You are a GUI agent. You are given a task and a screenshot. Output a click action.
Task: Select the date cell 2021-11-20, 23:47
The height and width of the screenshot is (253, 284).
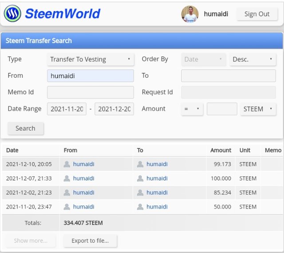[29, 206]
